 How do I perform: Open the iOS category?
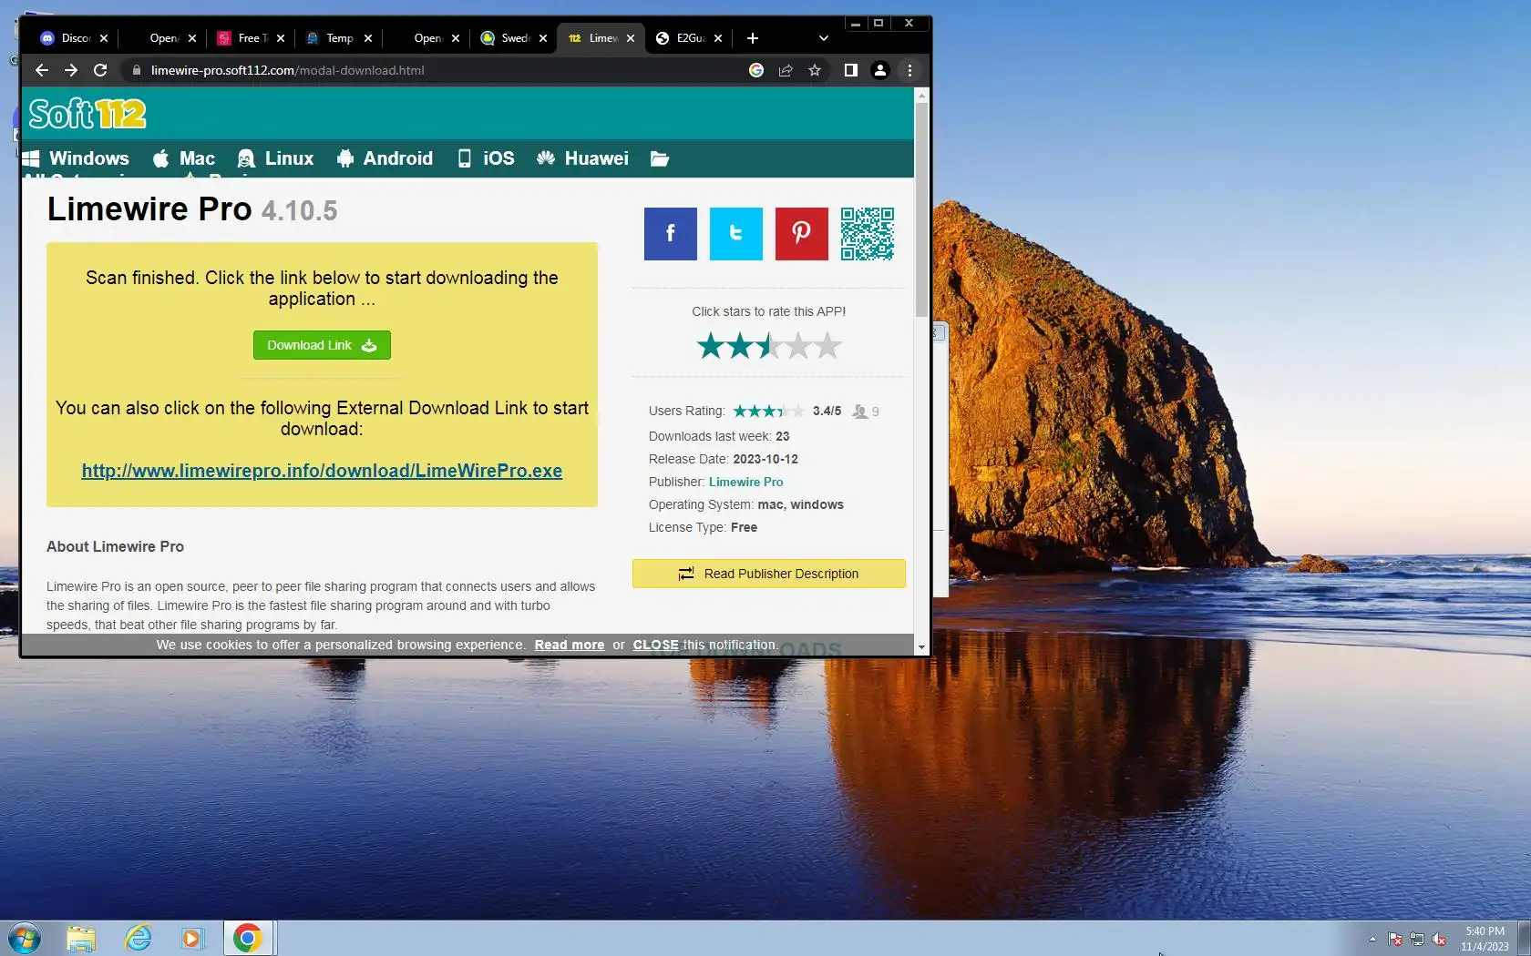click(486, 158)
